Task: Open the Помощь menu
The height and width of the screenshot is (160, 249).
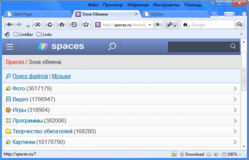Action: coord(193,5)
